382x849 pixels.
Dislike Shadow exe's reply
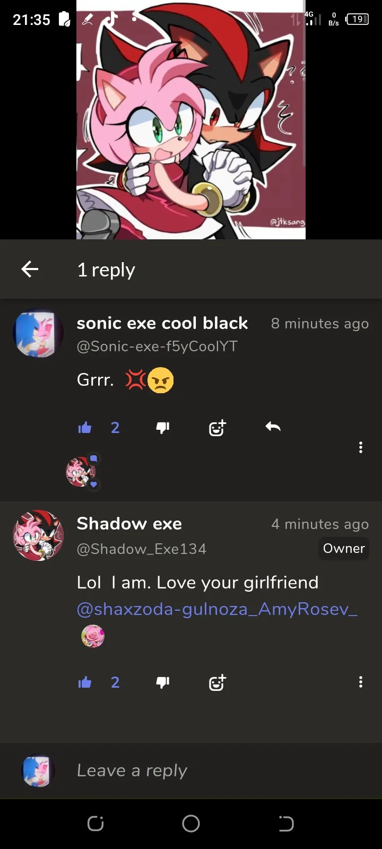(x=162, y=682)
